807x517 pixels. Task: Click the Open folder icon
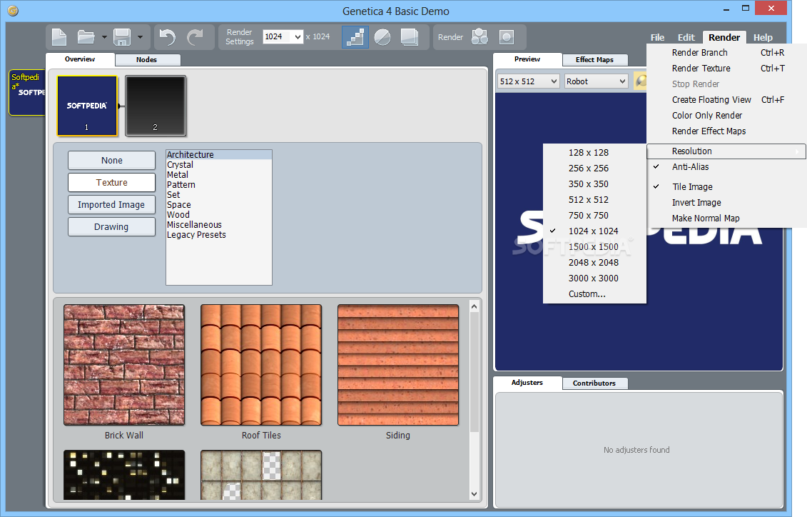pos(86,37)
